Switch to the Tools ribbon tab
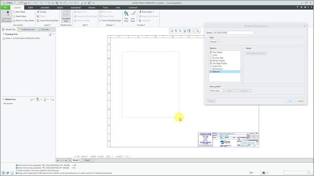The width and height of the screenshot is (314, 176). 105,8
